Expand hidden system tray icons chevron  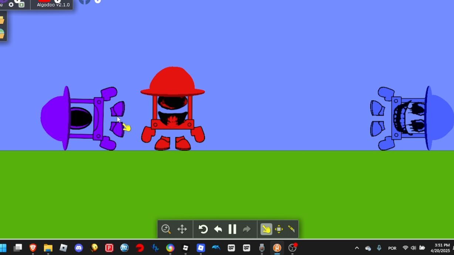[x=357, y=248]
